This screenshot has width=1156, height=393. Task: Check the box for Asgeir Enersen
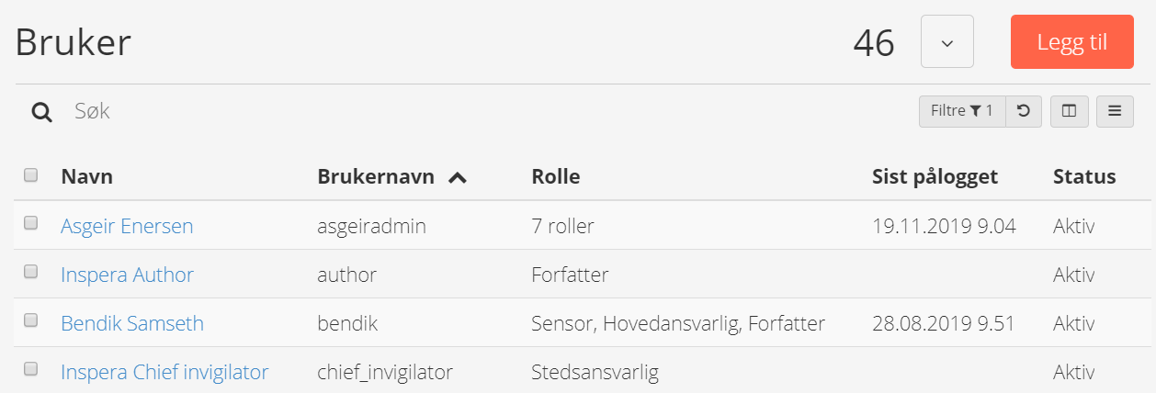point(30,223)
